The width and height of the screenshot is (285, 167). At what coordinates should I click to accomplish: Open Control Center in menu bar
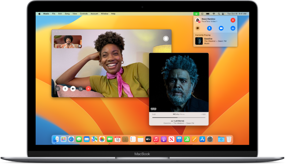[223, 14]
